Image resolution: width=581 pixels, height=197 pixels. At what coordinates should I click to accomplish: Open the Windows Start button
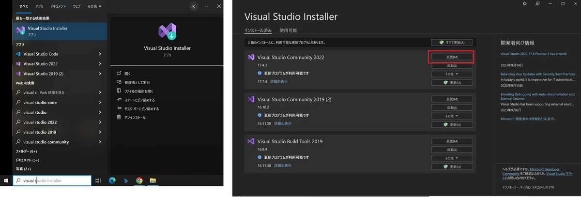[x=6, y=181]
